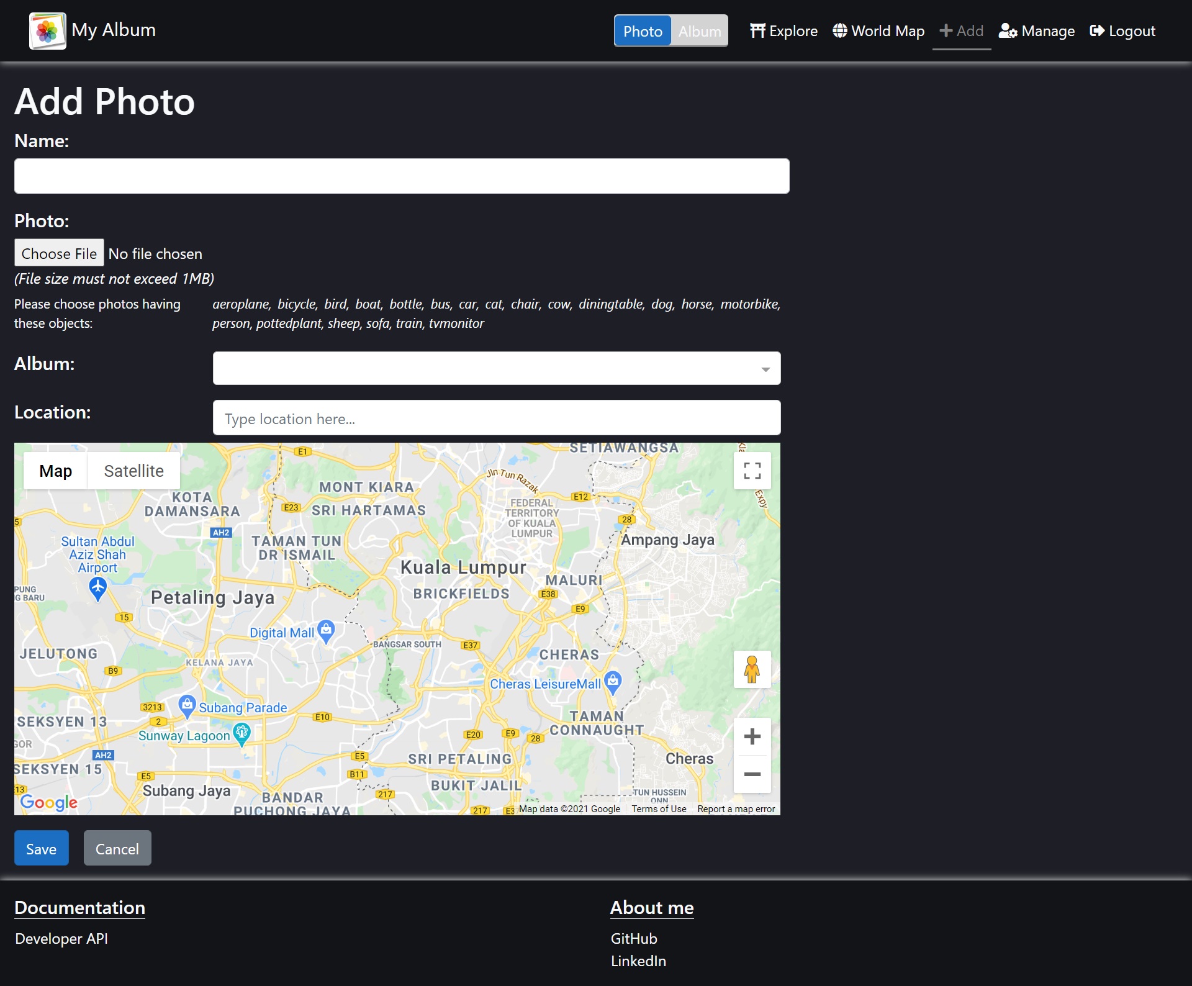This screenshot has height=986, width=1192.
Task: Click the My Album logo icon
Action: pos(47,30)
